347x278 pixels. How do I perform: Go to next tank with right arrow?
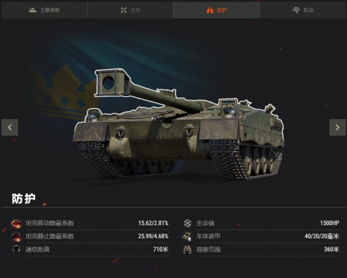[337, 127]
